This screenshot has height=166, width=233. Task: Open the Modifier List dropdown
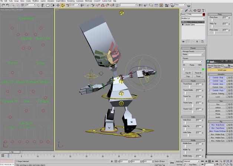(193, 19)
